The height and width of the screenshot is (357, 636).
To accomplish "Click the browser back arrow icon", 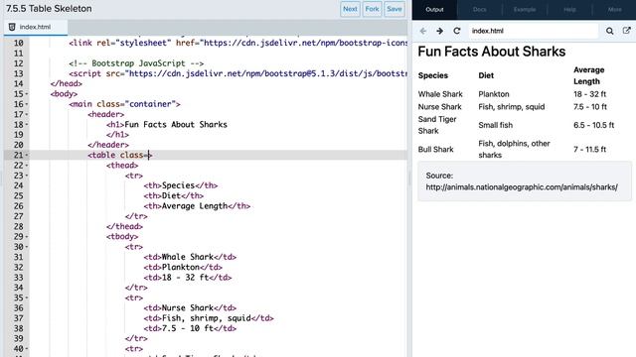I will [423, 31].
